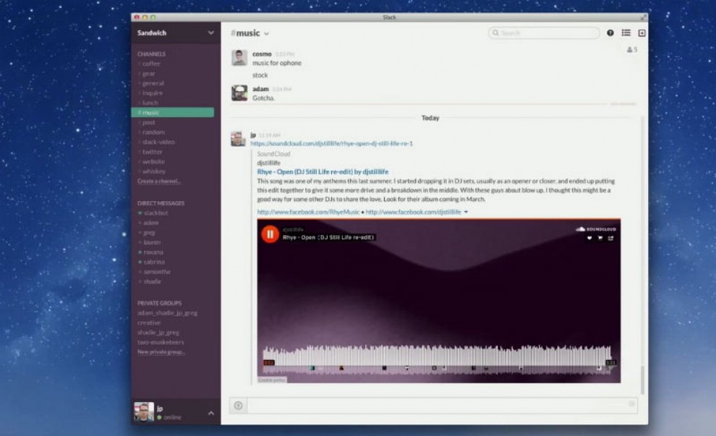716x436 pixels.
Task: Click the djstilllife artist name in player
Action: coord(293,230)
